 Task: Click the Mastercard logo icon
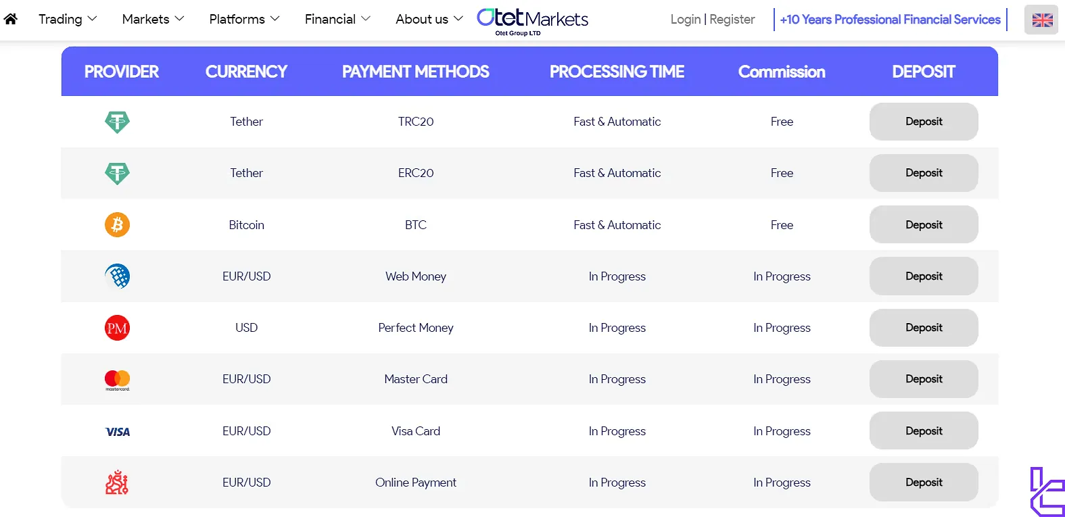point(117,380)
